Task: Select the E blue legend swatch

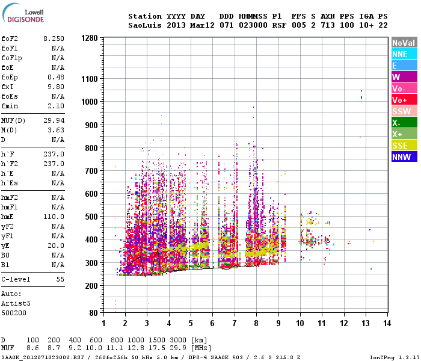Action: (x=404, y=65)
